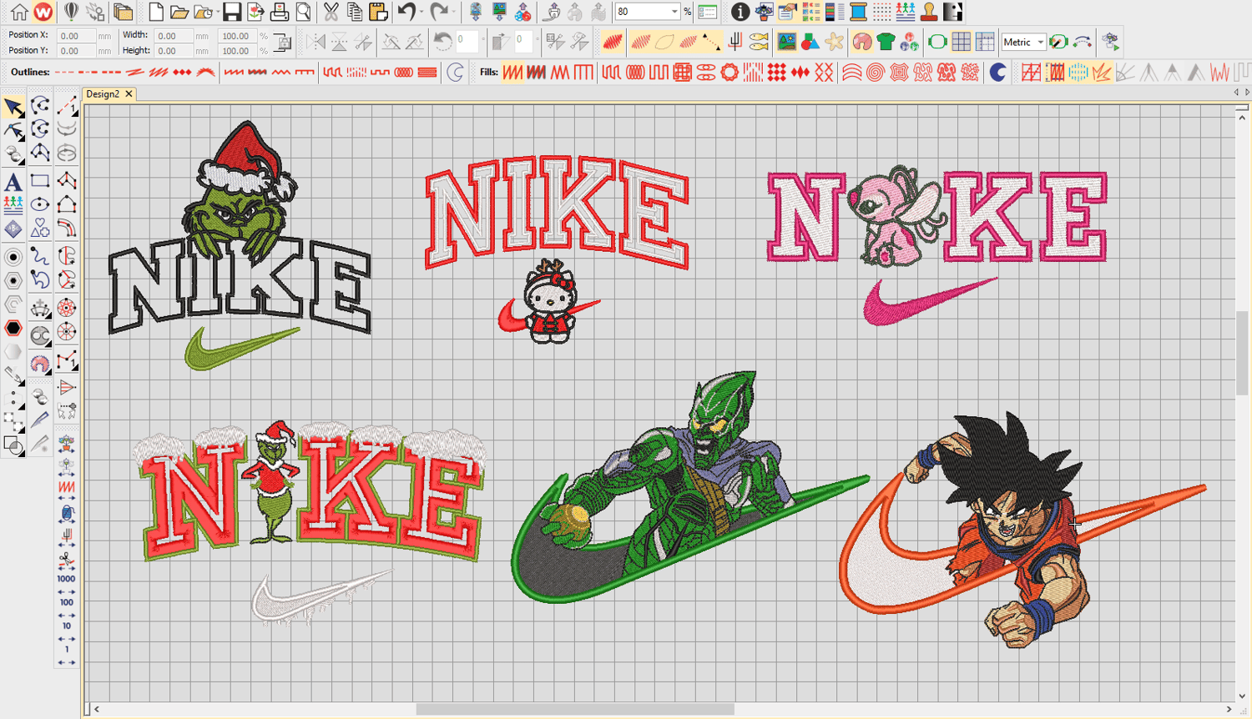Toggle Show Bitmaps picture display
This screenshot has height=719, width=1252.
[786, 42]
